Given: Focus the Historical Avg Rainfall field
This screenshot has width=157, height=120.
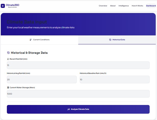Looking at the screenshot, I should pos(42,79).
